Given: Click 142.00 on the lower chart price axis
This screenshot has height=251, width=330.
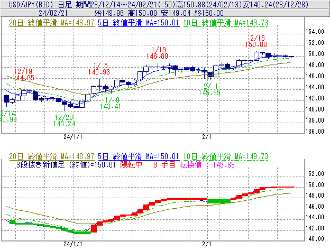Looking at the screenshot, I should (x=315, y=228).
